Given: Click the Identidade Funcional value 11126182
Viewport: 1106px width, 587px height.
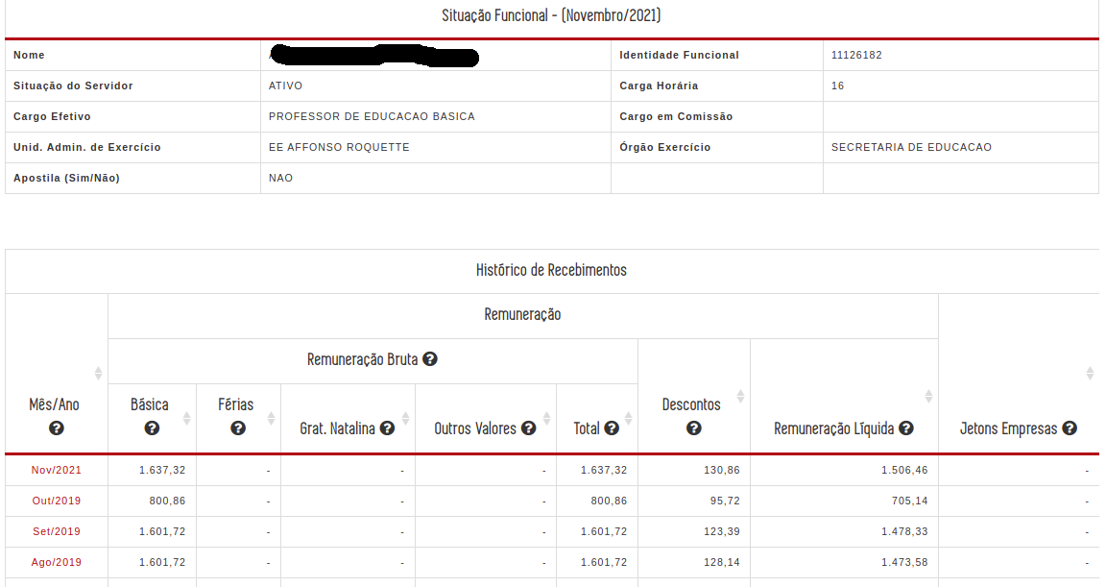Looking at the screenshot, I should [x=856, y=55].
